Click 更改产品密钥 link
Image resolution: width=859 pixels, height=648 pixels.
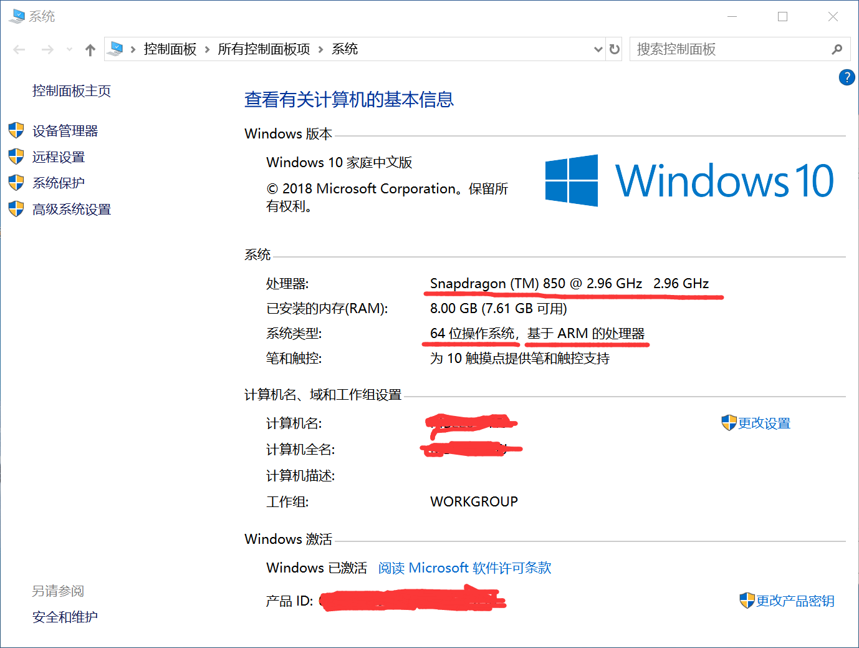coord(795,601)
